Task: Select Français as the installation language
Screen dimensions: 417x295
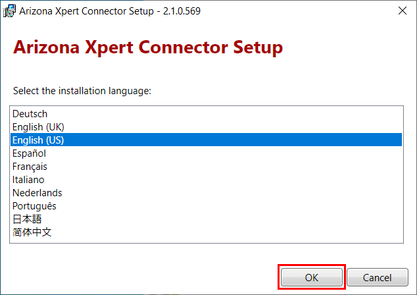Action: click(206, 167)
